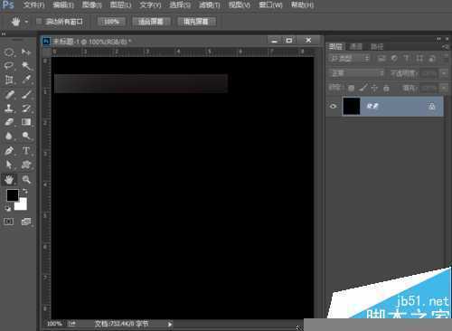Select the Clone Stamp tool
This screenshot has width=452, height=331.
click(x=9, y=109)
